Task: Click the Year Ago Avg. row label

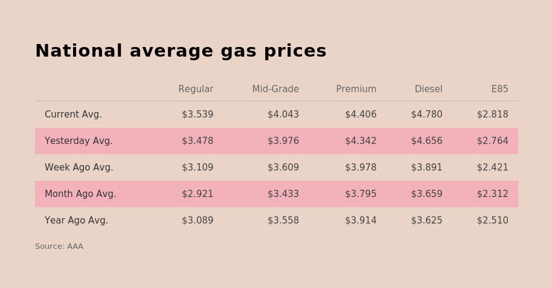Action: point(76,221)
